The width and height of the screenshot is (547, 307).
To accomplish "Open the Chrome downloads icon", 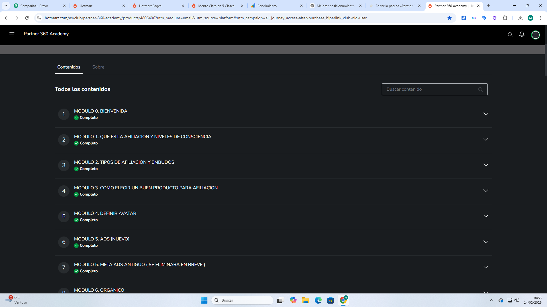I will [520, 18].
